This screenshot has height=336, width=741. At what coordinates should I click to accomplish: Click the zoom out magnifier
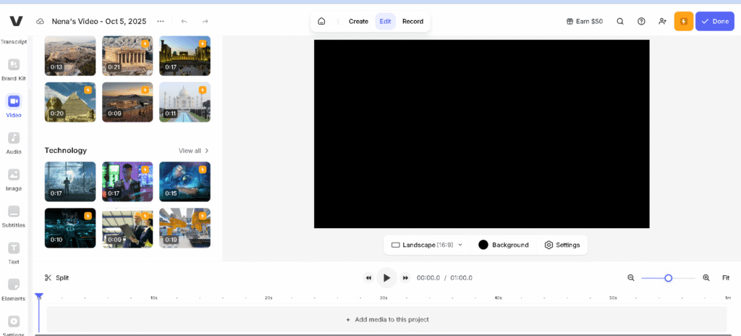click(631, 278)
